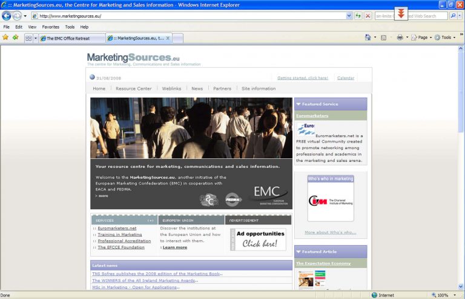
Task: Open the File menu
Action: point(6,27)
